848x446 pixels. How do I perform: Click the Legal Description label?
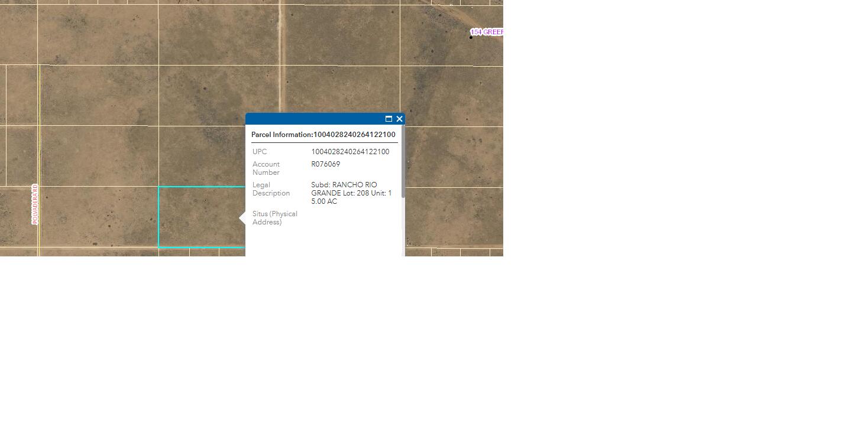271,189
